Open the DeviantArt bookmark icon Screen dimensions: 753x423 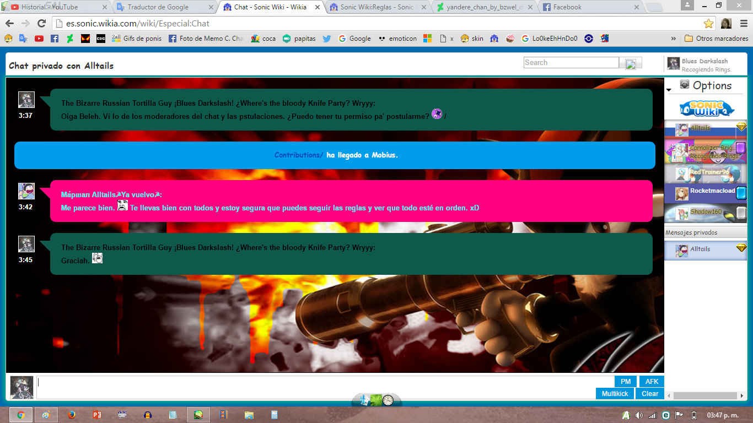[x=70, y=39]
